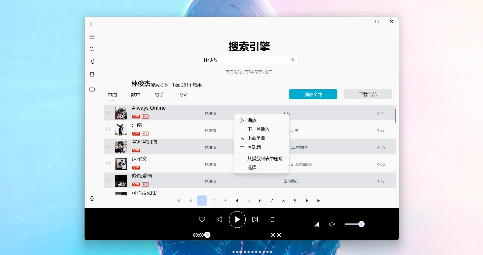Open the video section from the sidebar
Image resolution: width=483 pixels, height=255 pixels.
pyautogui.click(x=92, y=75)
